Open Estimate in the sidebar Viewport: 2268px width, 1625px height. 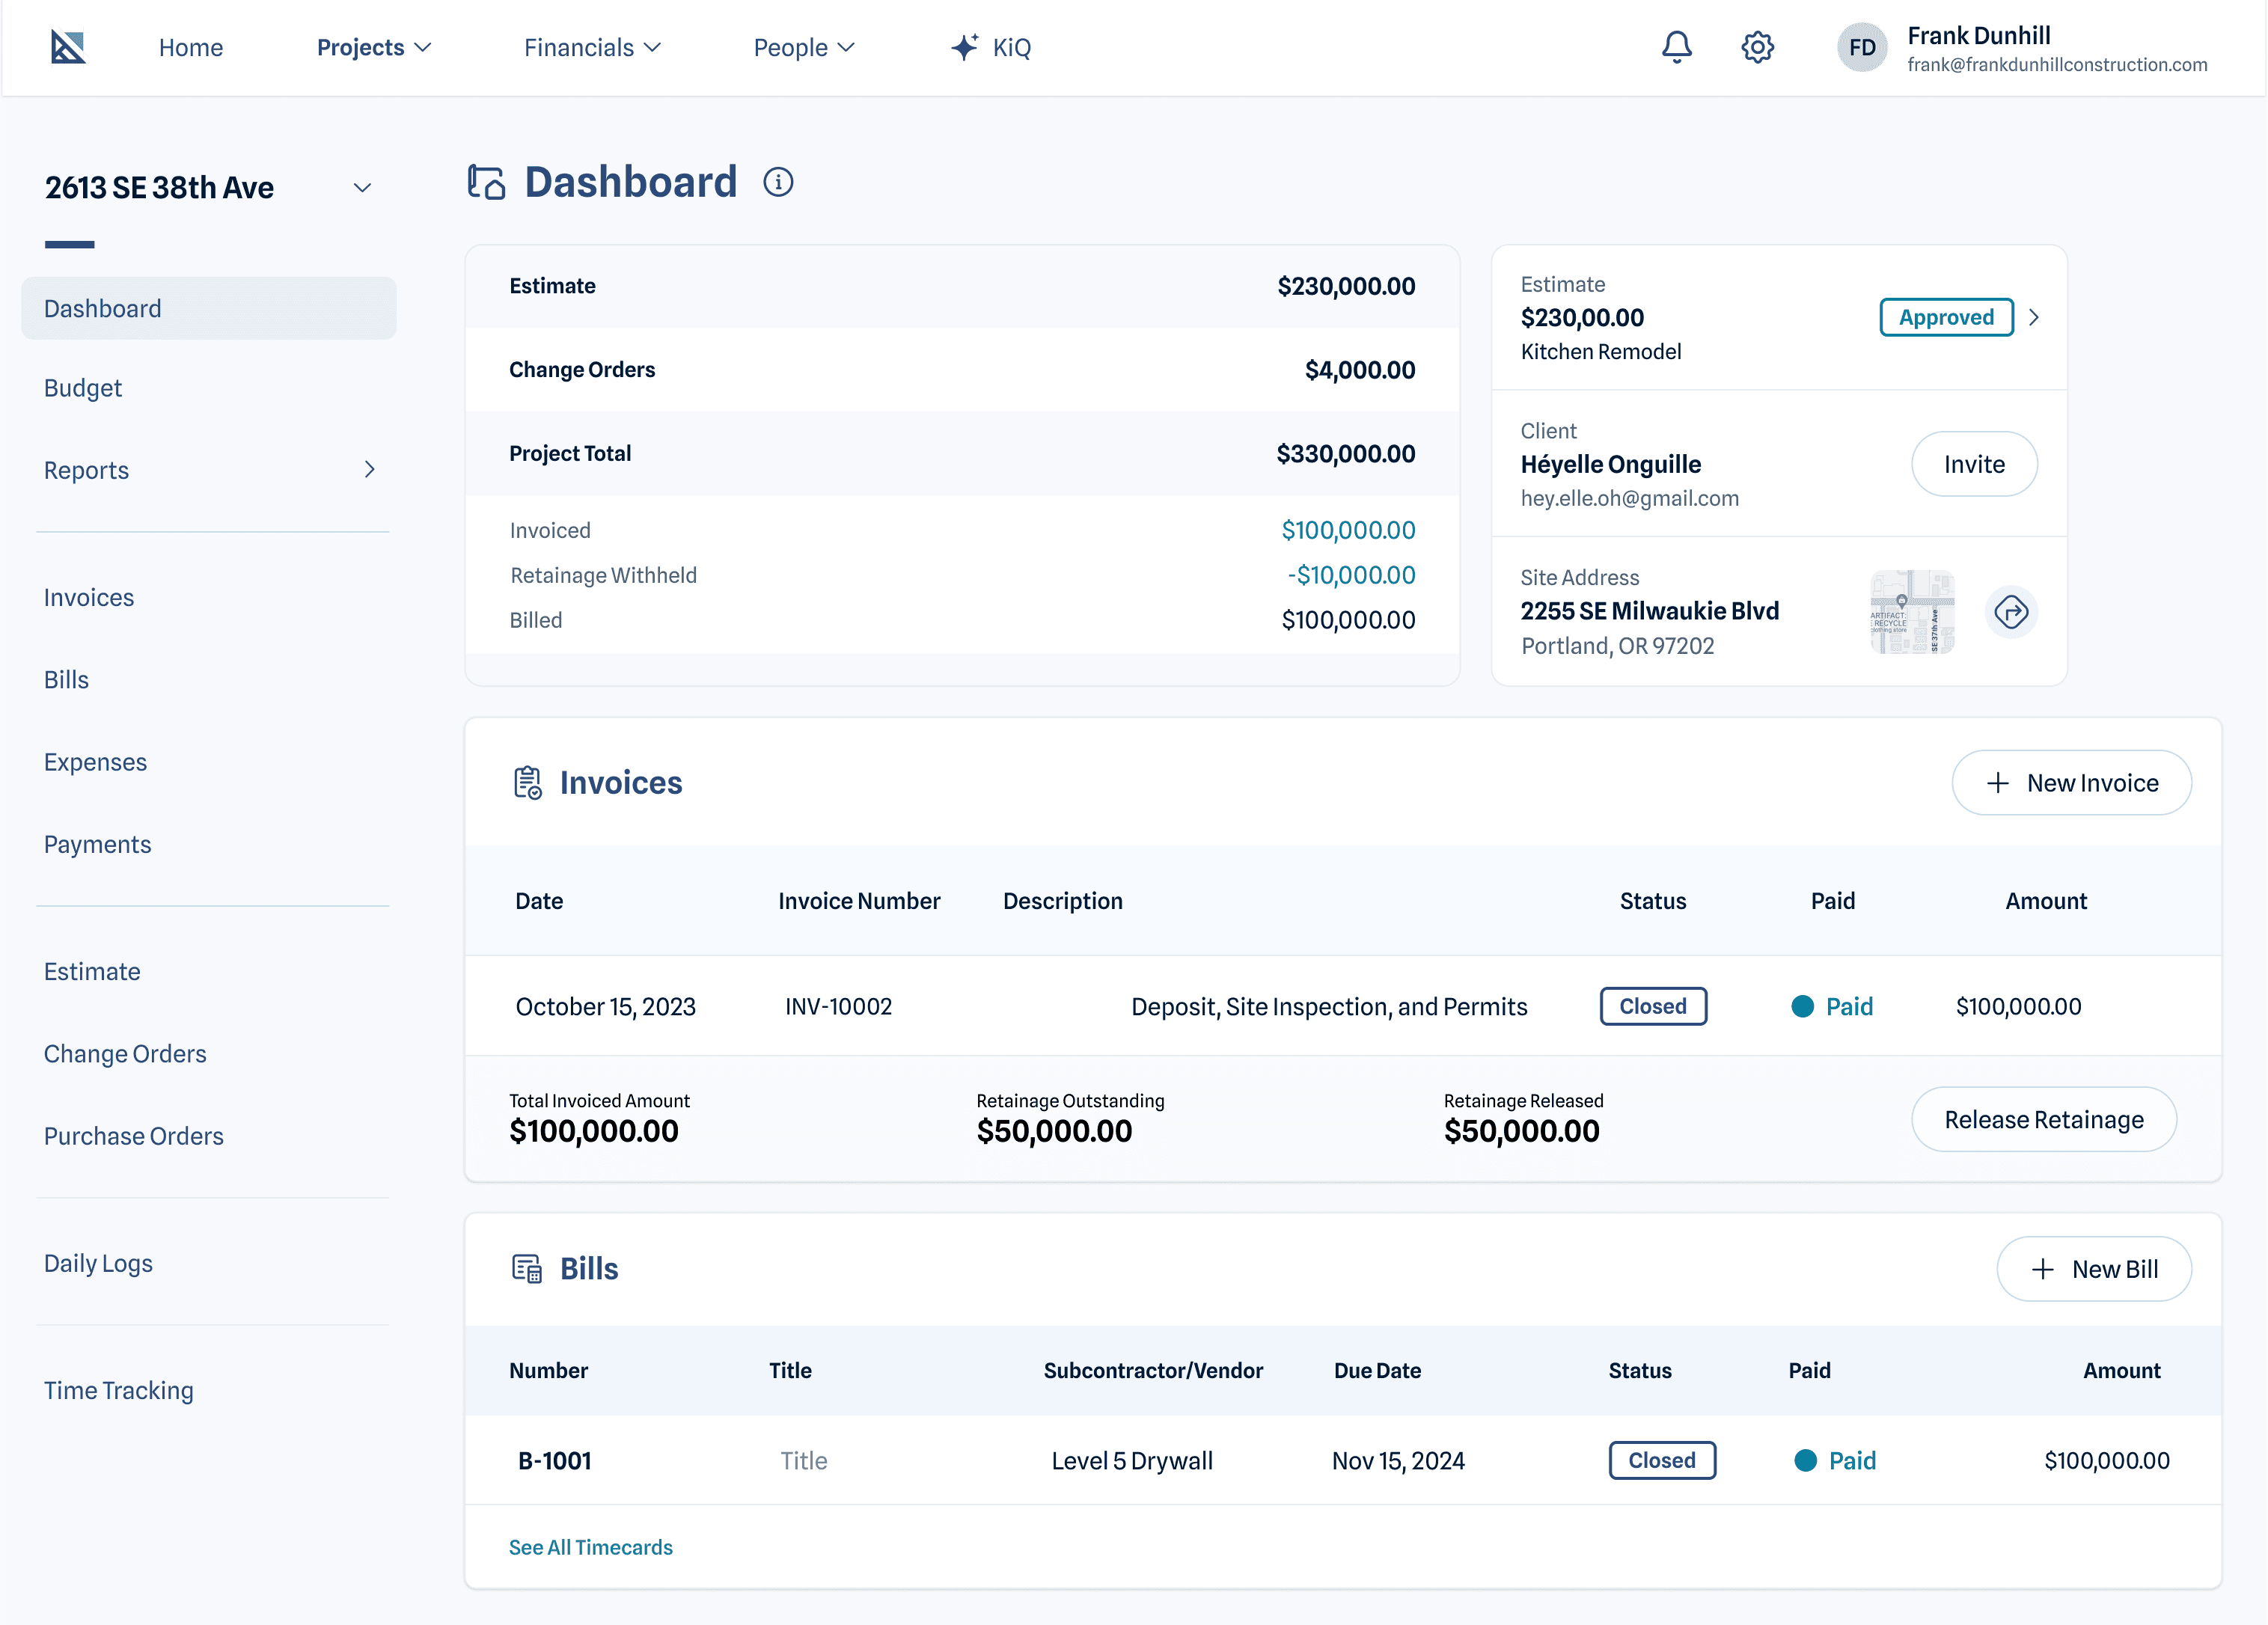point(92,972)
